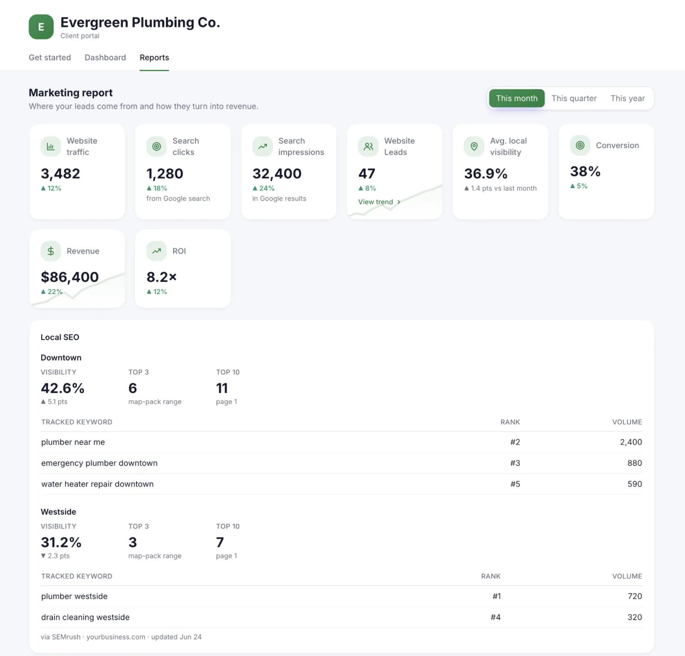Open the Get started tab

50,57
